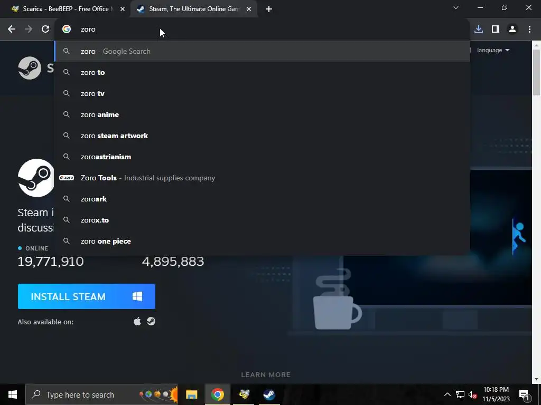Viewport: 541px width, 405px height.
Task: Click the page vertical scrollbar thumb
Action: click(x=537, y=72)
